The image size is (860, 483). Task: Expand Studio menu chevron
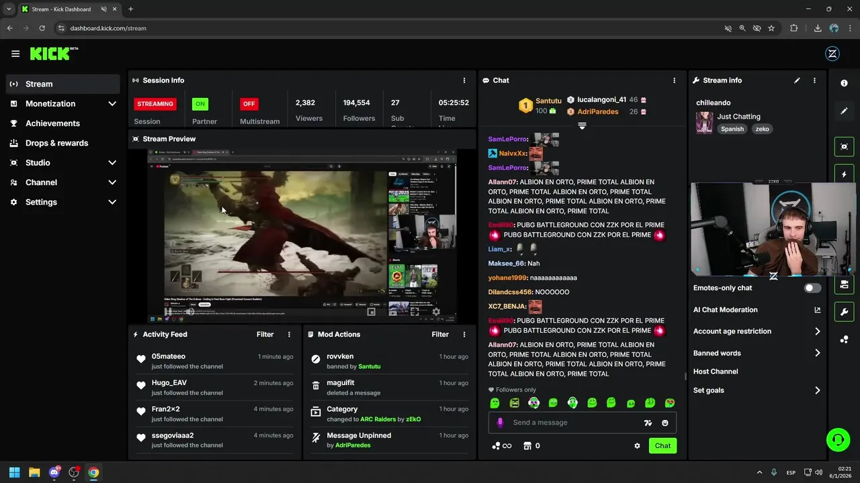click(112, 163)
